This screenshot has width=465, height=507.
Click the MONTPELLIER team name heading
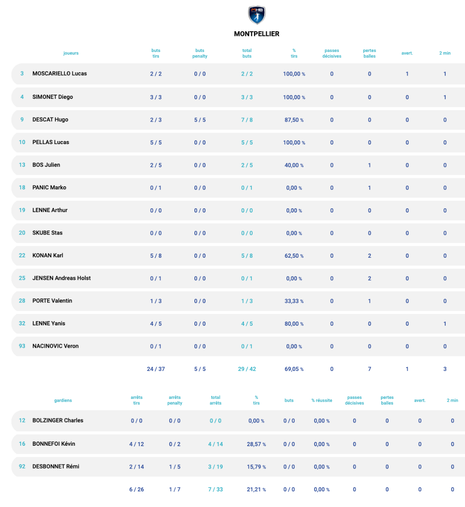[256, 34]
